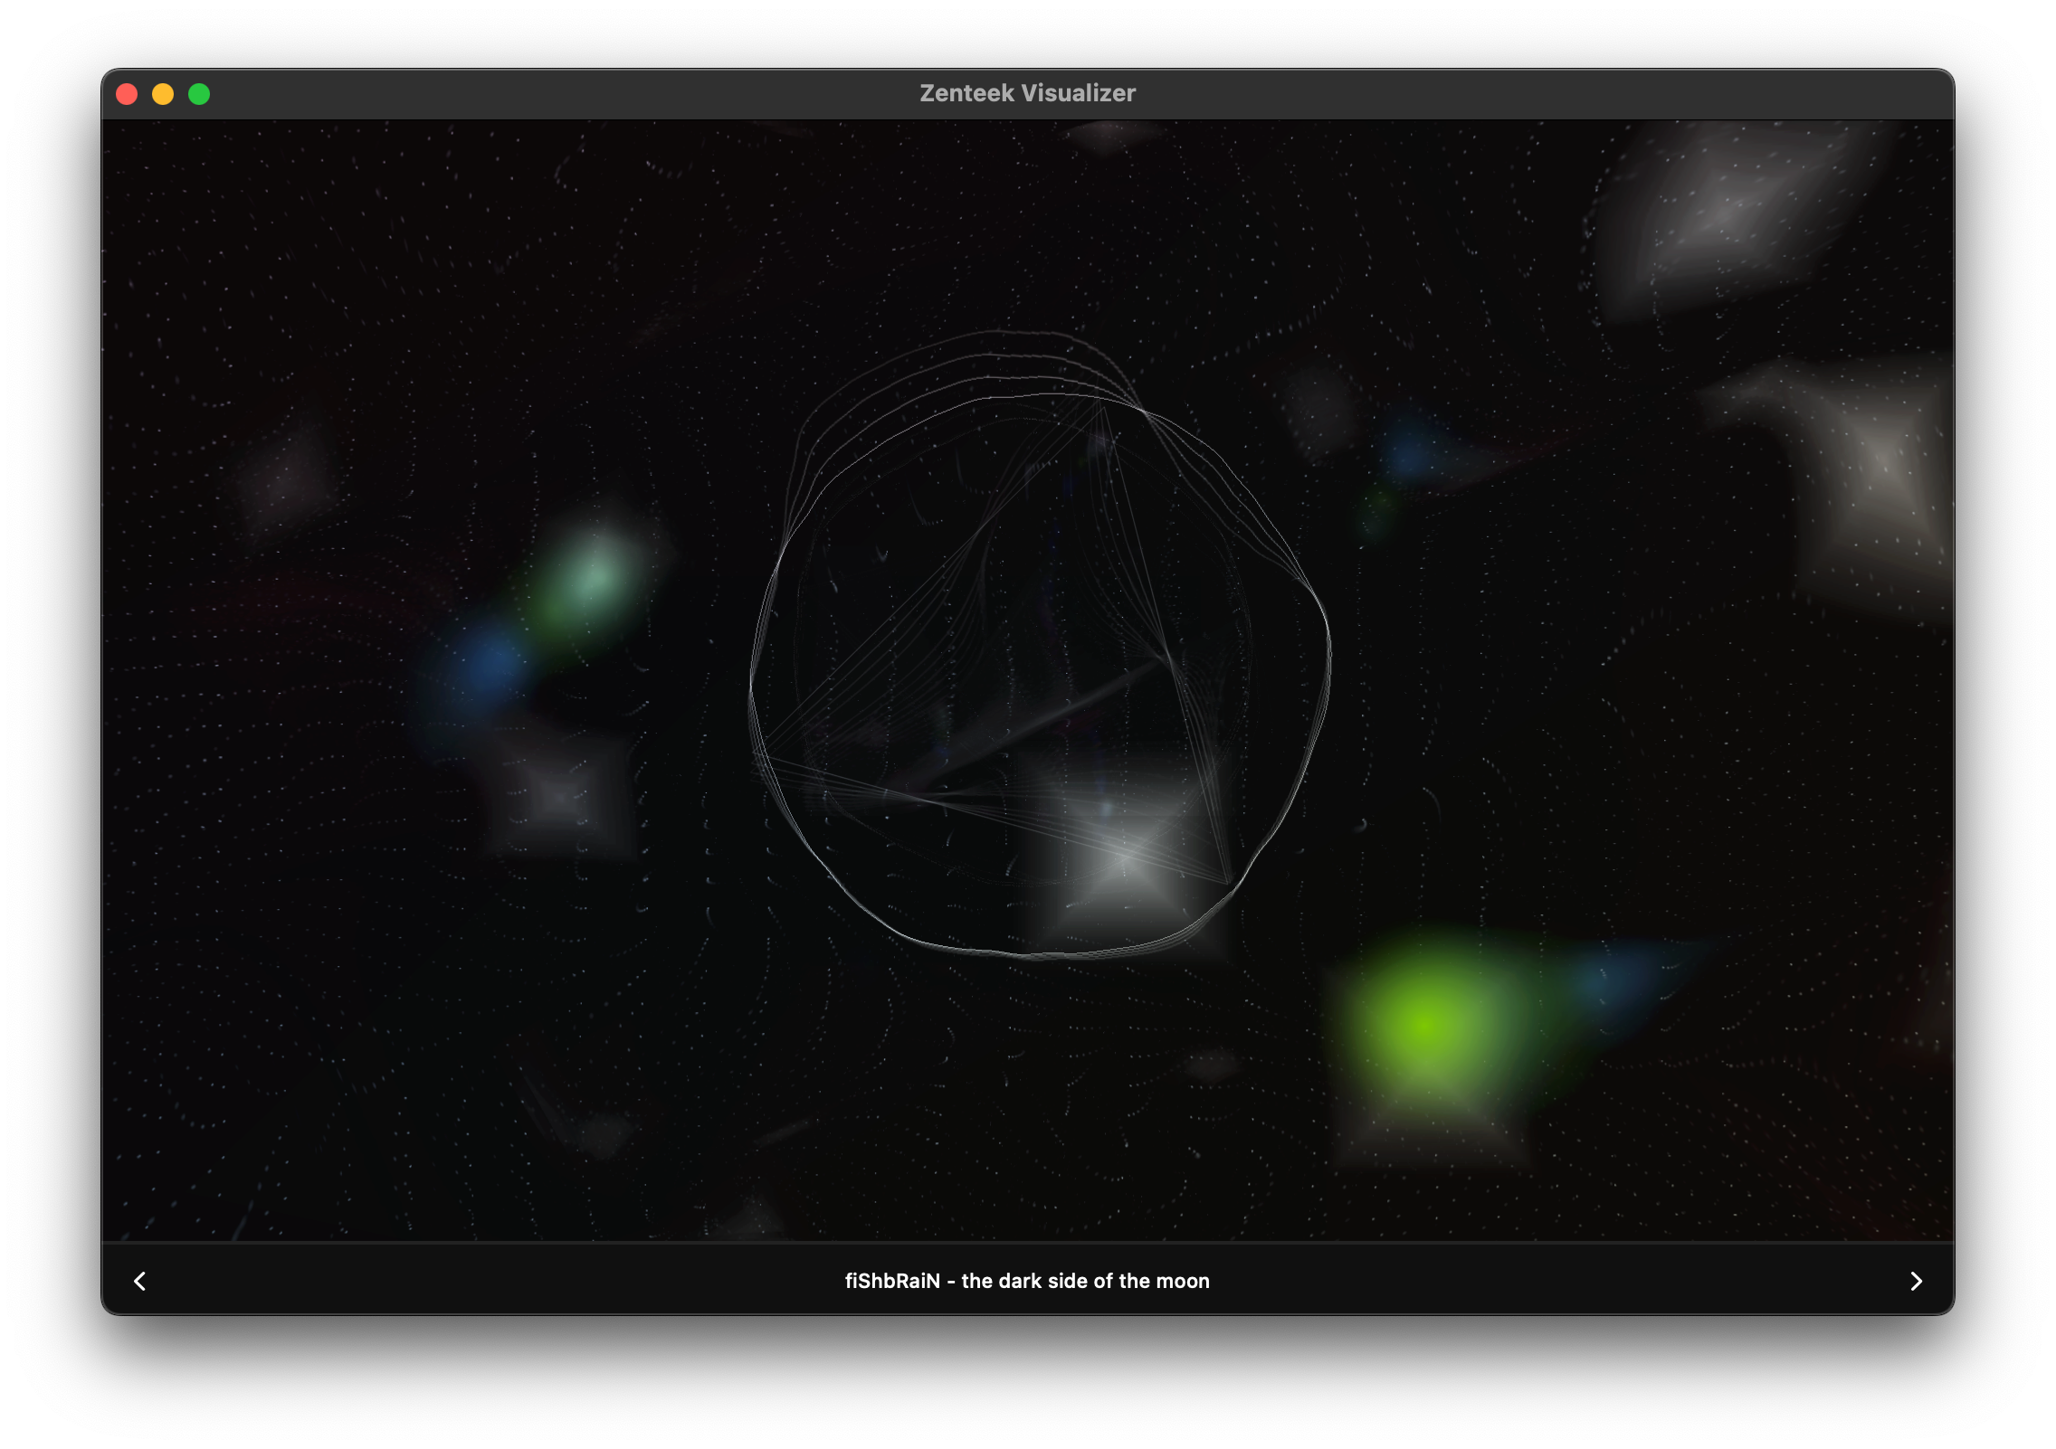Screen dimensions: 2056x1449
Task: Click the preset title fiShbRaiN - the dark side of the moon
Action: coord(1028,1281)
